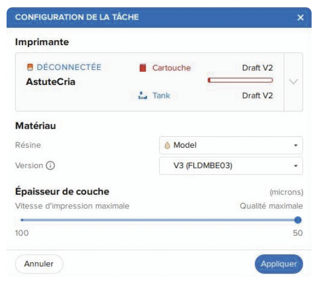Set layer thickness slider to 100 end

click(x=22, y=220)
